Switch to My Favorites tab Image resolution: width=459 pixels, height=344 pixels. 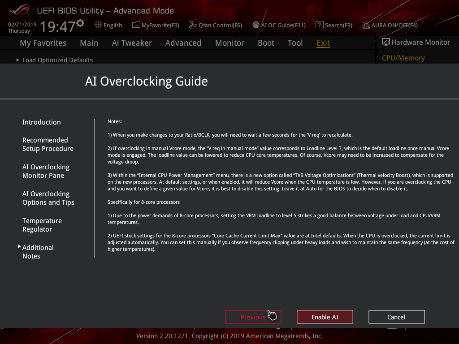tap(43, 43)
